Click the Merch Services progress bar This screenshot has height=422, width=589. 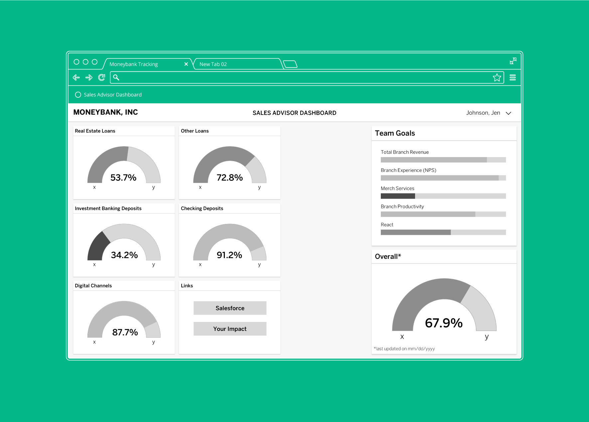click(443, 196)
